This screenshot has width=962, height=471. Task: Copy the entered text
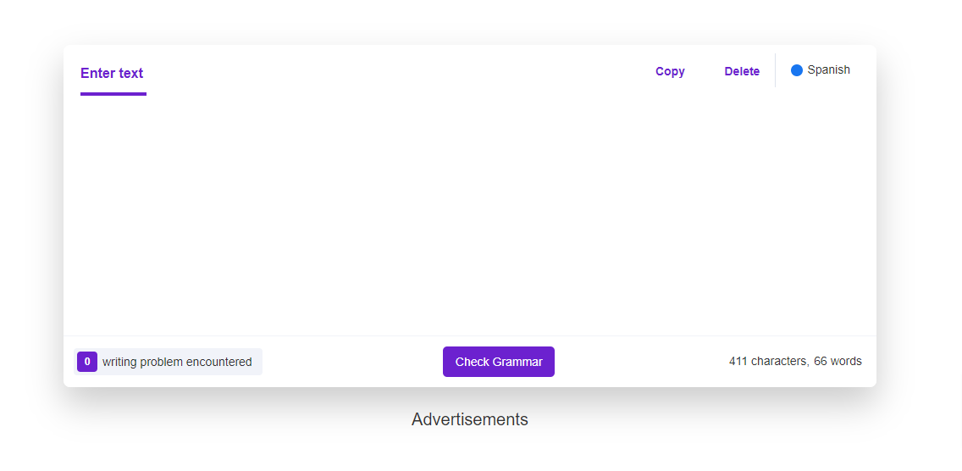[670, 71]
